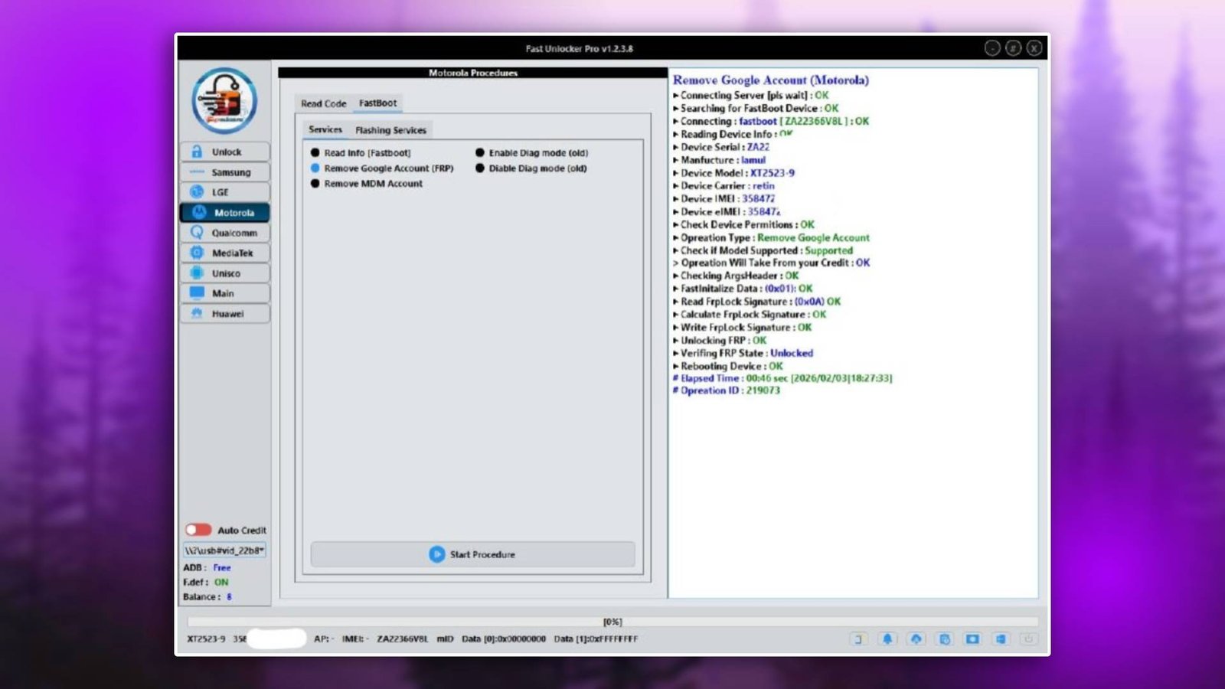
Task: Click the power icon at bottom right
Action: click(x=1027, y=638)
